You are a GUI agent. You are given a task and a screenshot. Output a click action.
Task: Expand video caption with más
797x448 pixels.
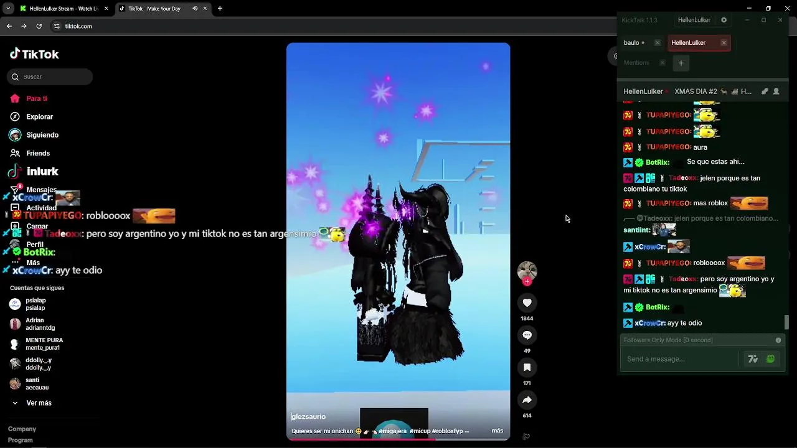(x=497, y=431)
